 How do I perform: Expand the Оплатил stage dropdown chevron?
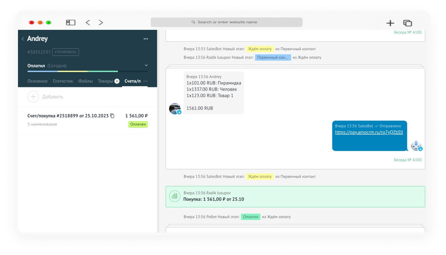coord(146,65)
